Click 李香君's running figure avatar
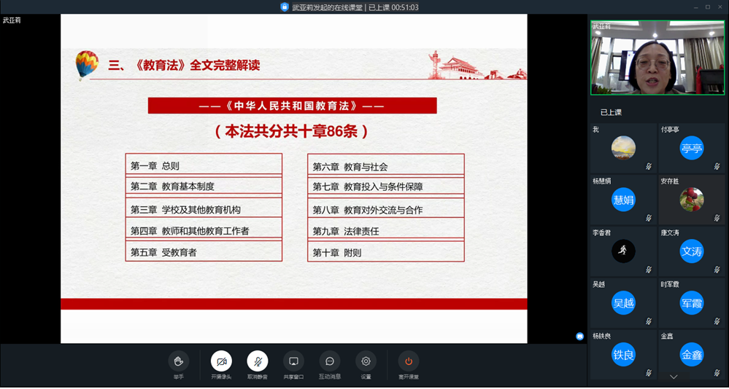The width and height of the screenshot is (729, 389). tap(623, 251)
